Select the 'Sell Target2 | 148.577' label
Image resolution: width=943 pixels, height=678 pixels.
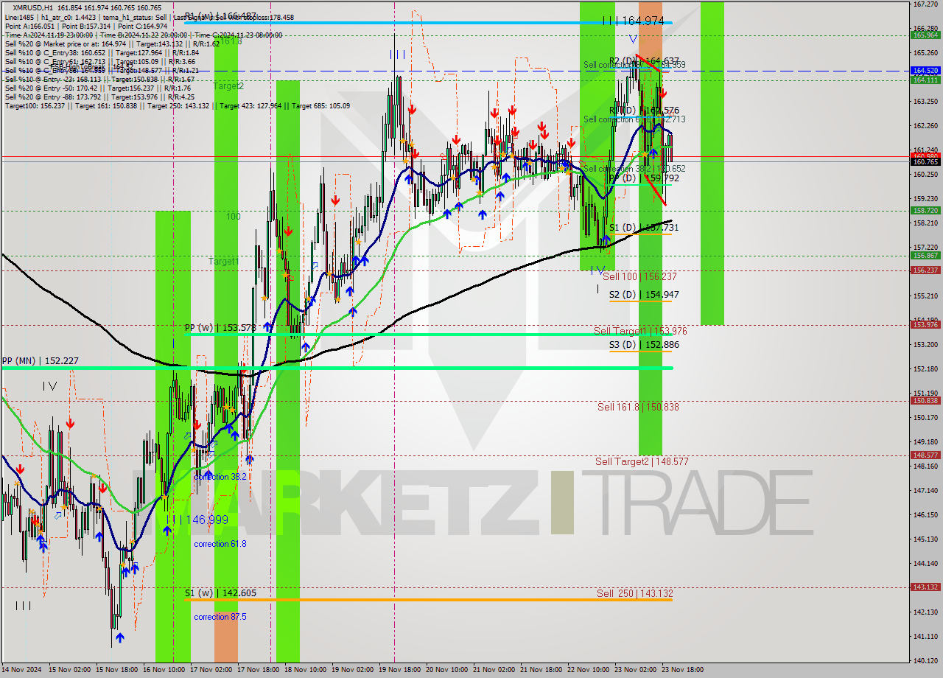[x=642, y=461]
